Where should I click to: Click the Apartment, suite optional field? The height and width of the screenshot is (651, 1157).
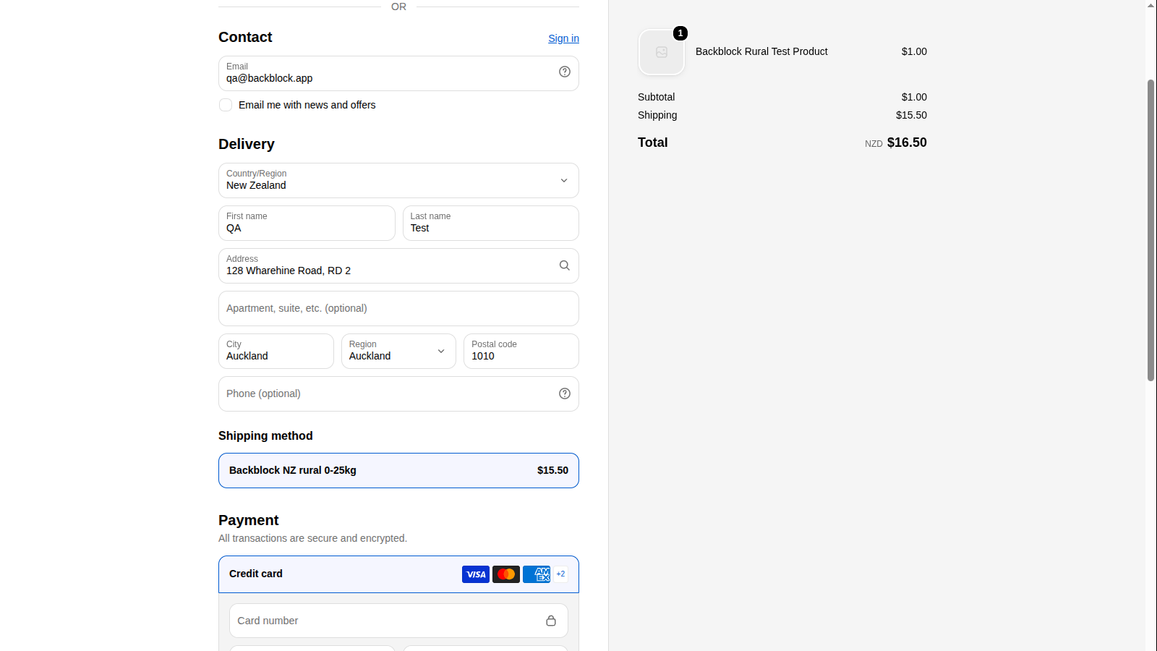pos(398,308)
